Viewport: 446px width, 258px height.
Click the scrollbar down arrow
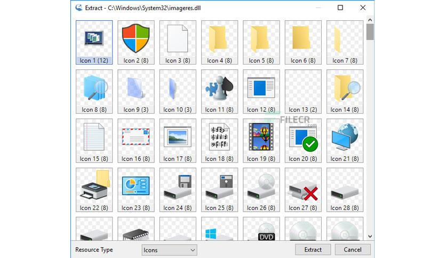coord(370,236)
